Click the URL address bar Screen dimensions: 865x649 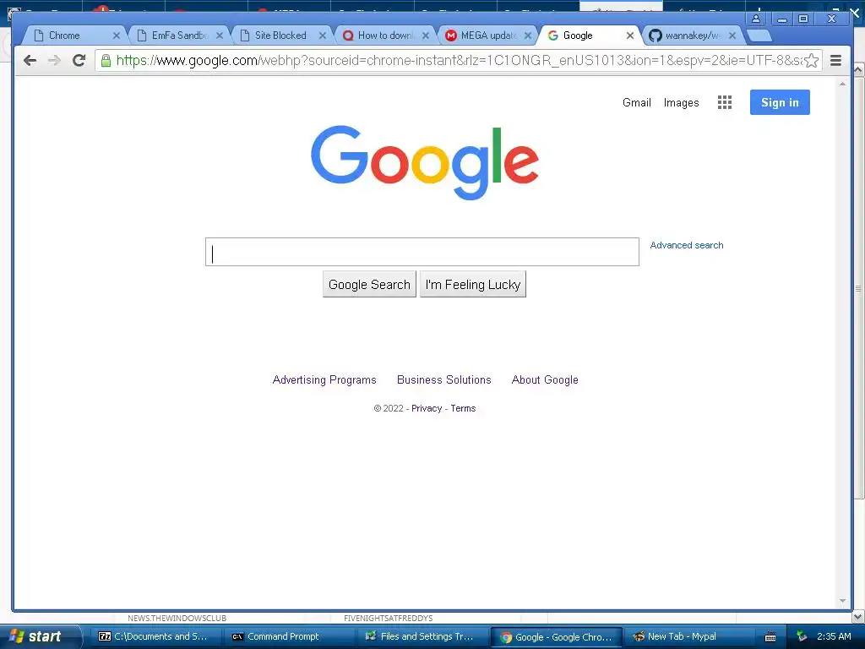tap(458, 60)
